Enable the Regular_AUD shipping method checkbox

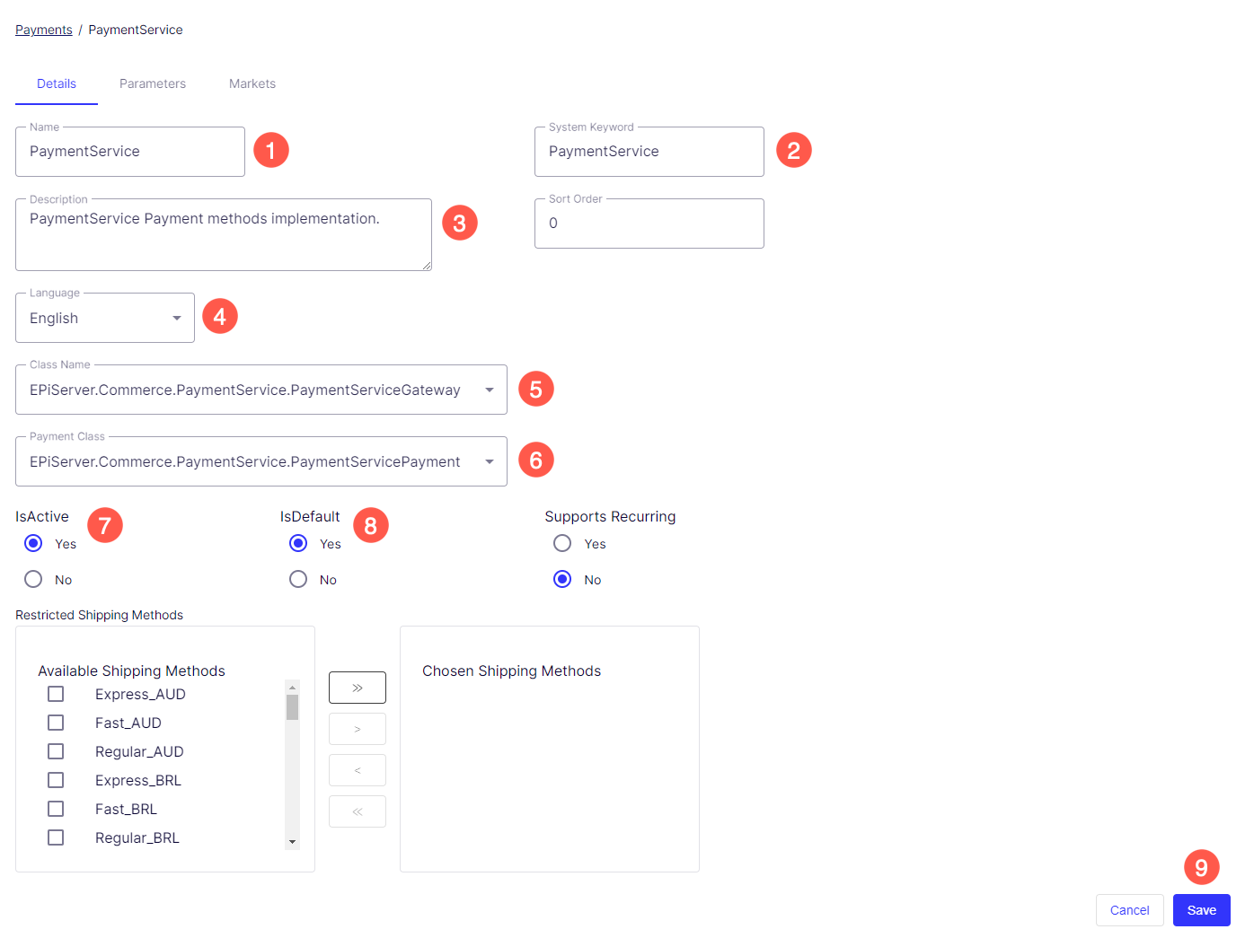point(56,751)
